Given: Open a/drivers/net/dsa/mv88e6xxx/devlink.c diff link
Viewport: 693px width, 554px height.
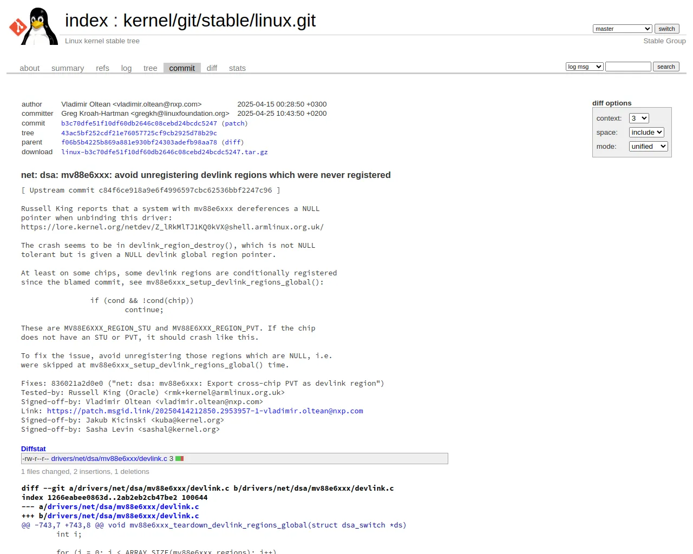Looking at the screenshot, I should click(x=123, y=507).
